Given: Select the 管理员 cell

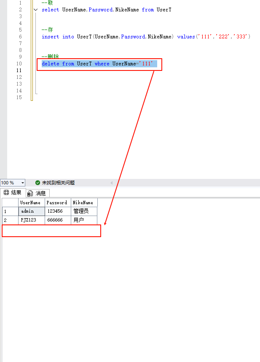Looking at the screenshot, I should click(x=84, y=211).
